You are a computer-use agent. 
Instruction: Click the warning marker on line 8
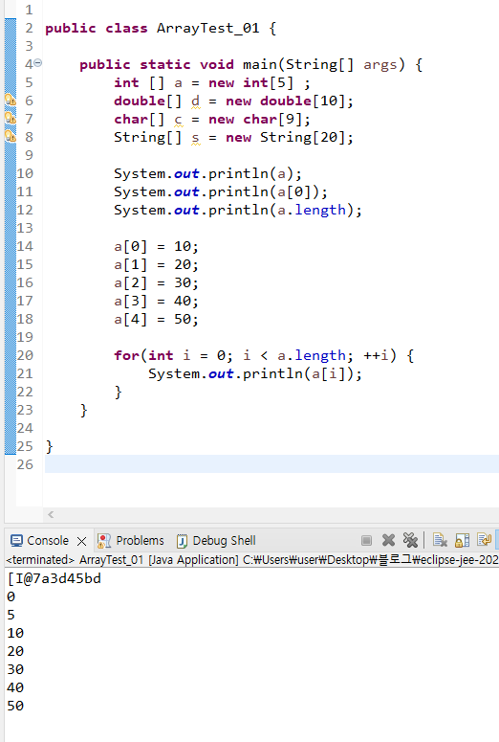(10, 137)
